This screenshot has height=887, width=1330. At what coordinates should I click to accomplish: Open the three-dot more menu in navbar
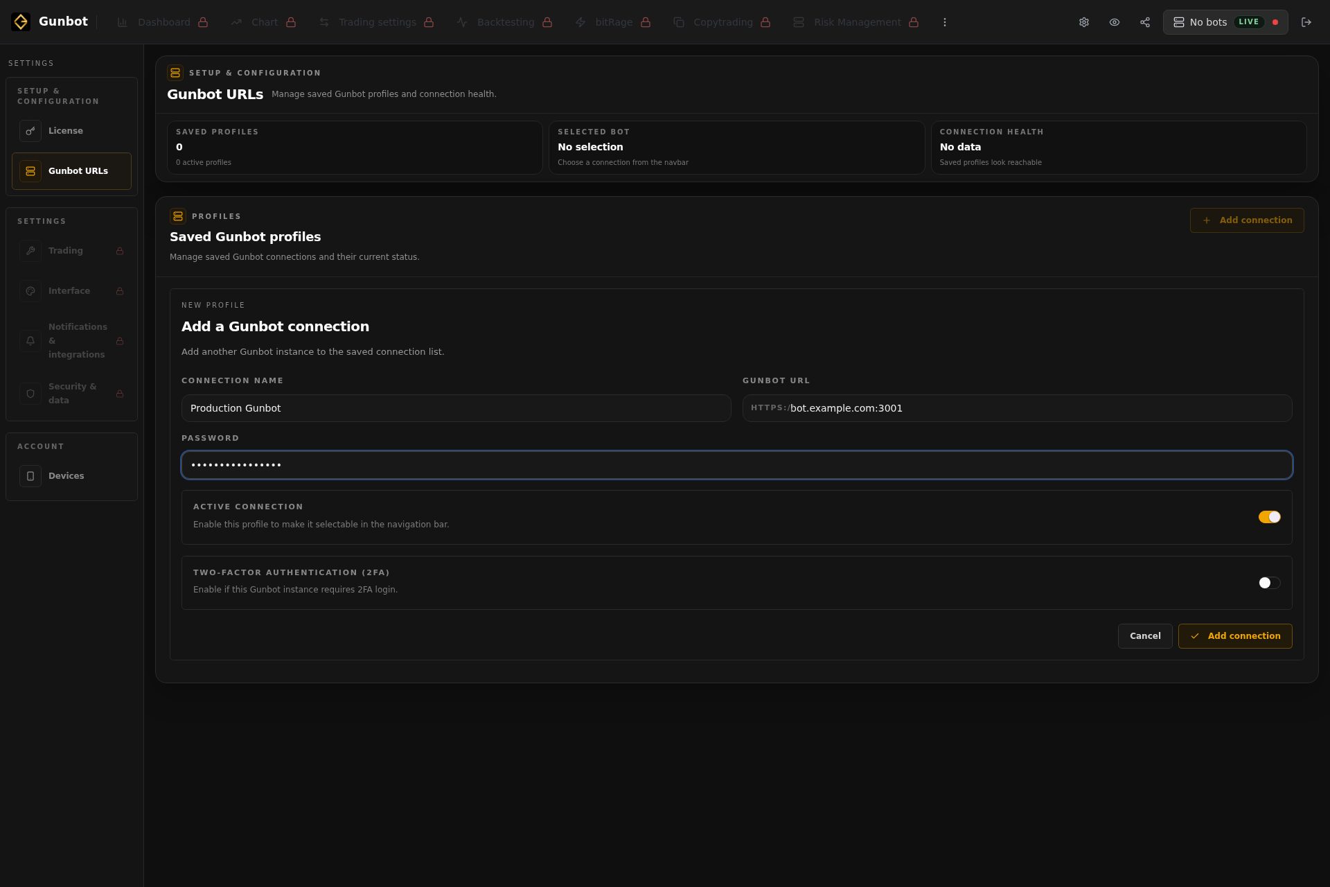pyautogui.click(x=945, y=22)
